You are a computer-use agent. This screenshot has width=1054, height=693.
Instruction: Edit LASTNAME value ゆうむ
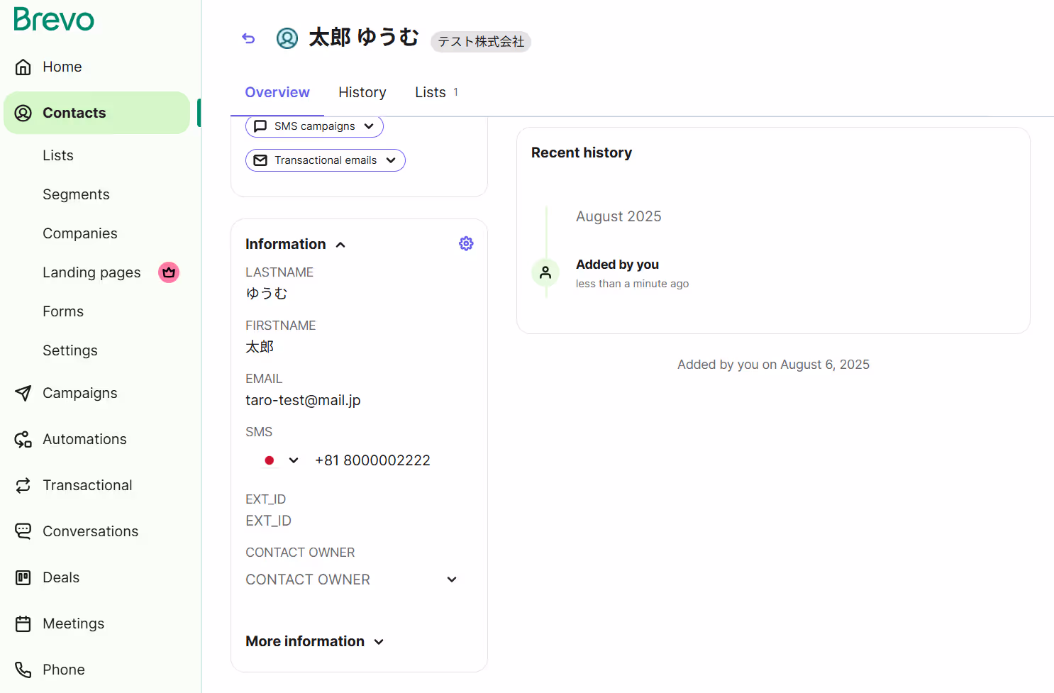click(267, 294)
